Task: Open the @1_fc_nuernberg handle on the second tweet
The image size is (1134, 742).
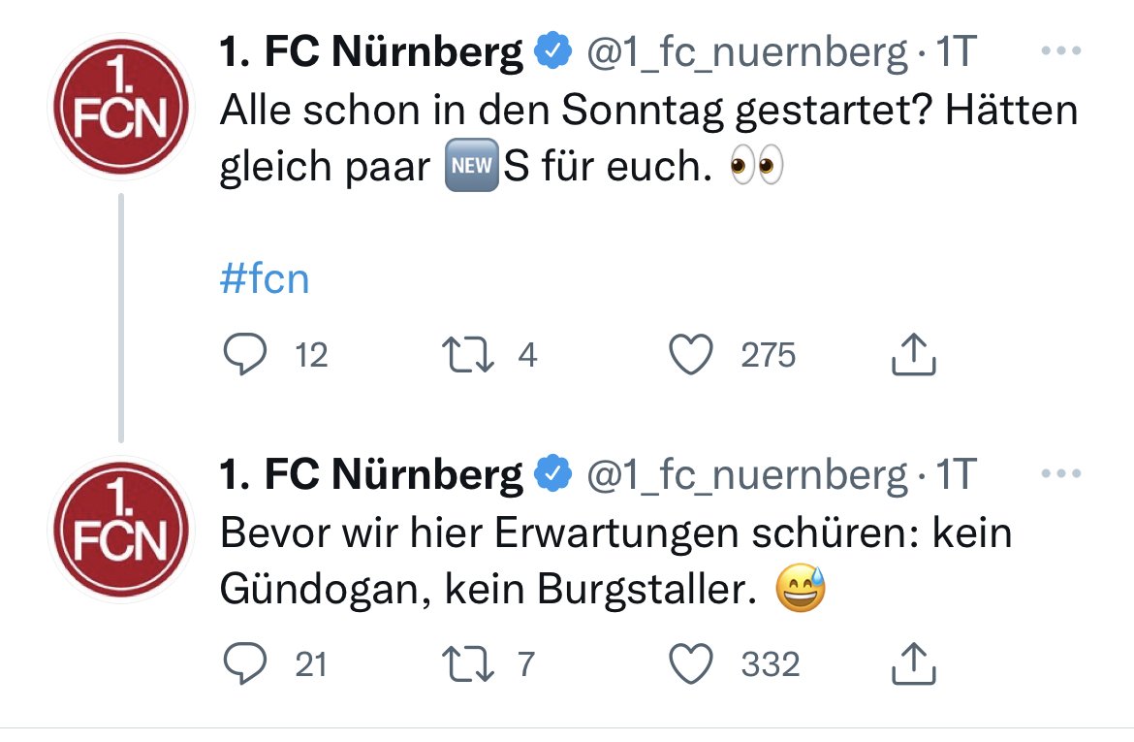Action: coord(746,475)
